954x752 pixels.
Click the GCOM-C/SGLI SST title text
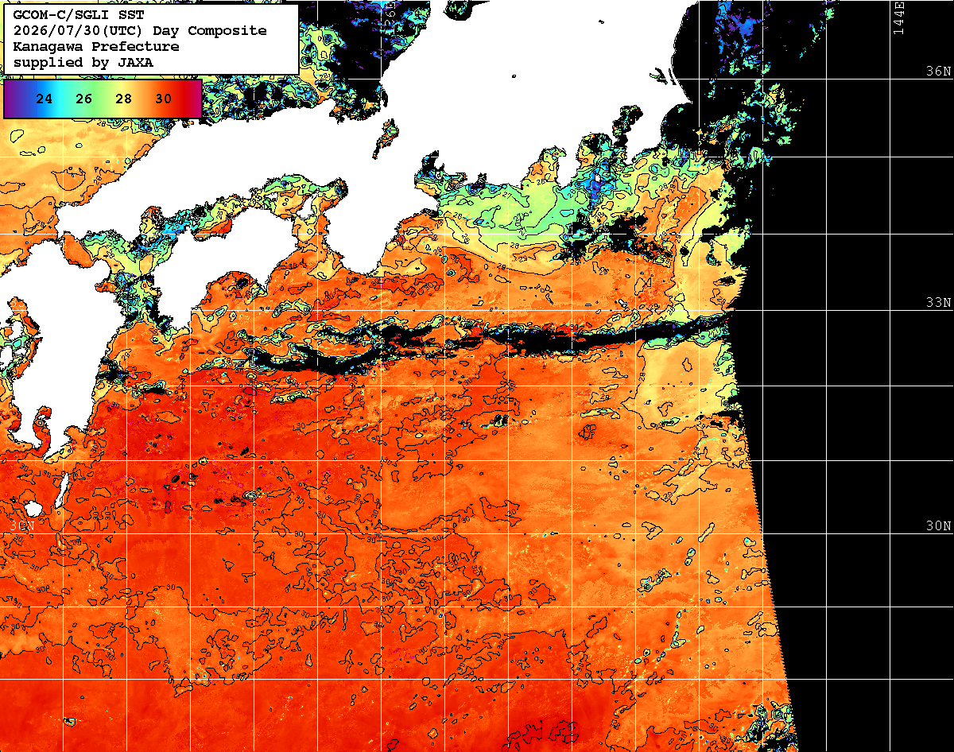76,15
